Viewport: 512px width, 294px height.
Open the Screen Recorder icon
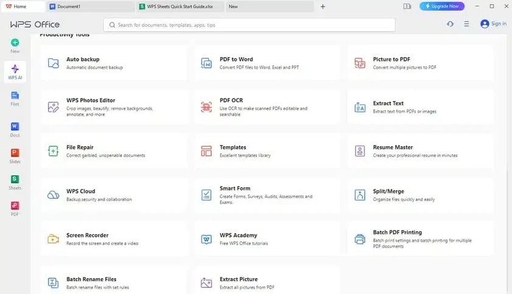(x=54, y=239)
